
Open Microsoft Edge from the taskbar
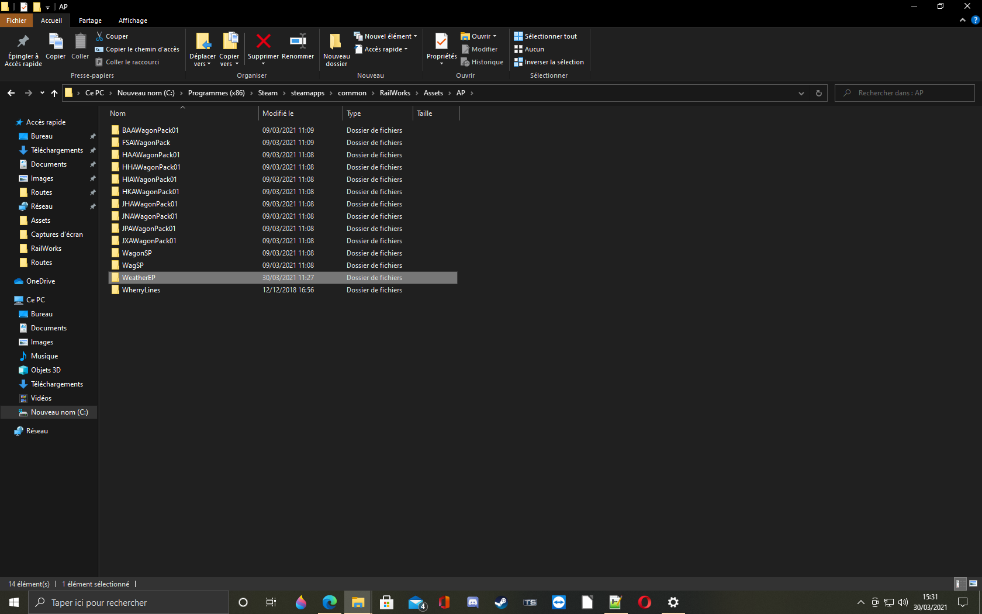(x=330, y=602)
